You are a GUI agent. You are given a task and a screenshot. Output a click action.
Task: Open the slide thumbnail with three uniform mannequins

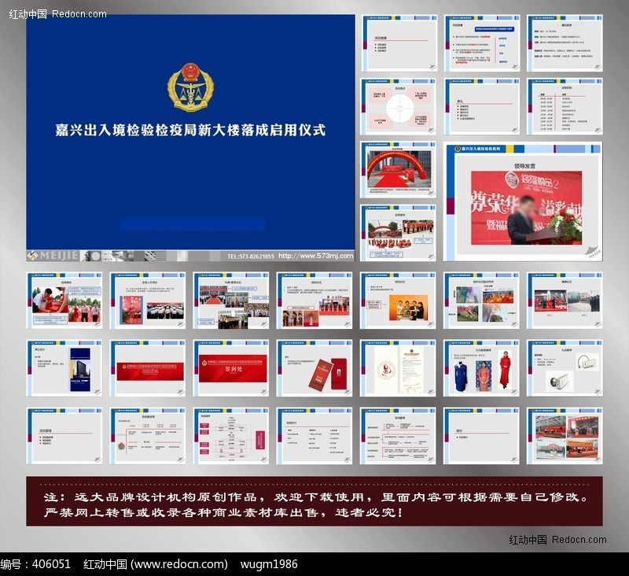(x=481, y=368)
